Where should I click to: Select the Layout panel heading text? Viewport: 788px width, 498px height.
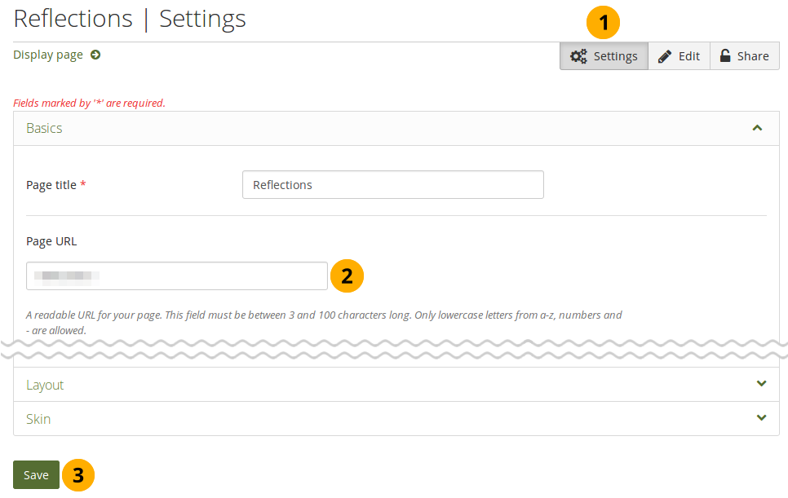pos(45,385)
